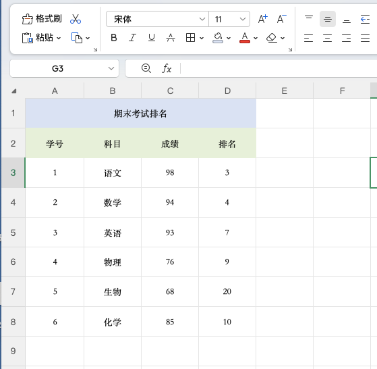377x369 pixels.
Task: Open the font color dropdown arrow
Action: coord(256,38)
